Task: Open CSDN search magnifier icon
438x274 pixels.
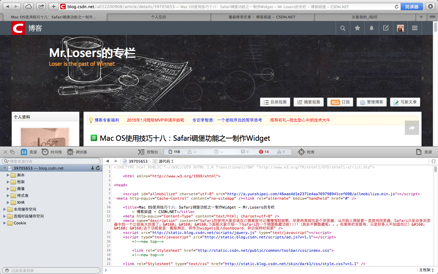Action: (x=343, y=28)
